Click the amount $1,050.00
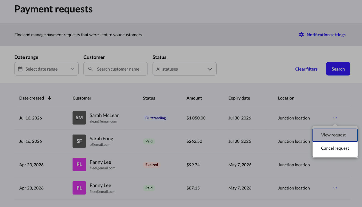Viewport: 362px width, 207px height. 196,118
